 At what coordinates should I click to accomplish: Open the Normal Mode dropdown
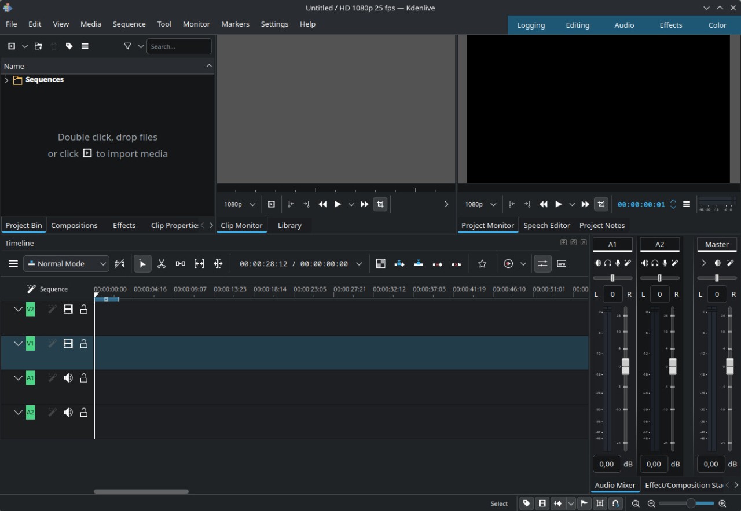[66, 264]
